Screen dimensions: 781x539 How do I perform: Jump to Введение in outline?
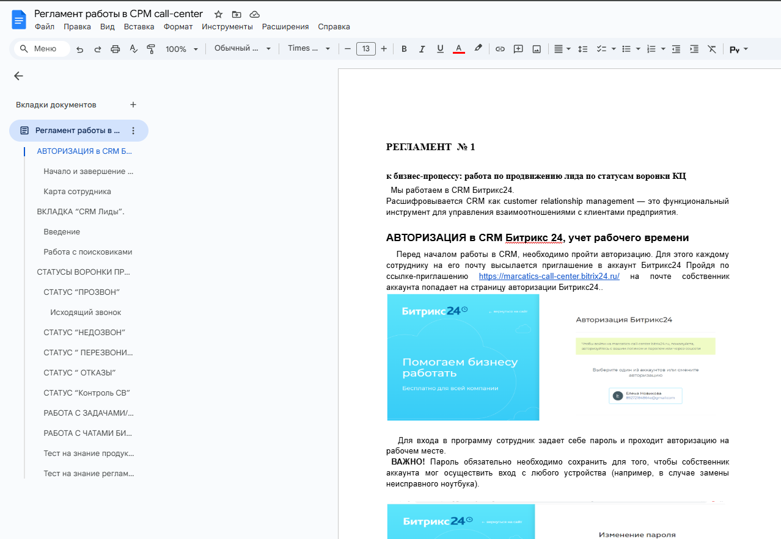pyautogui.click(x=62, y=231)
